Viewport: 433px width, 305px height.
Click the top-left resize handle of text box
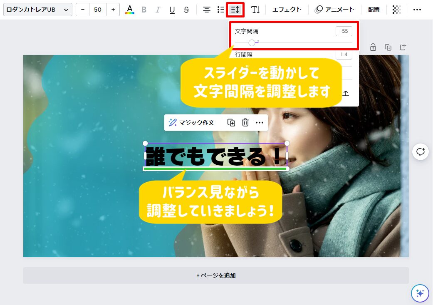click(x=145, y=144)
